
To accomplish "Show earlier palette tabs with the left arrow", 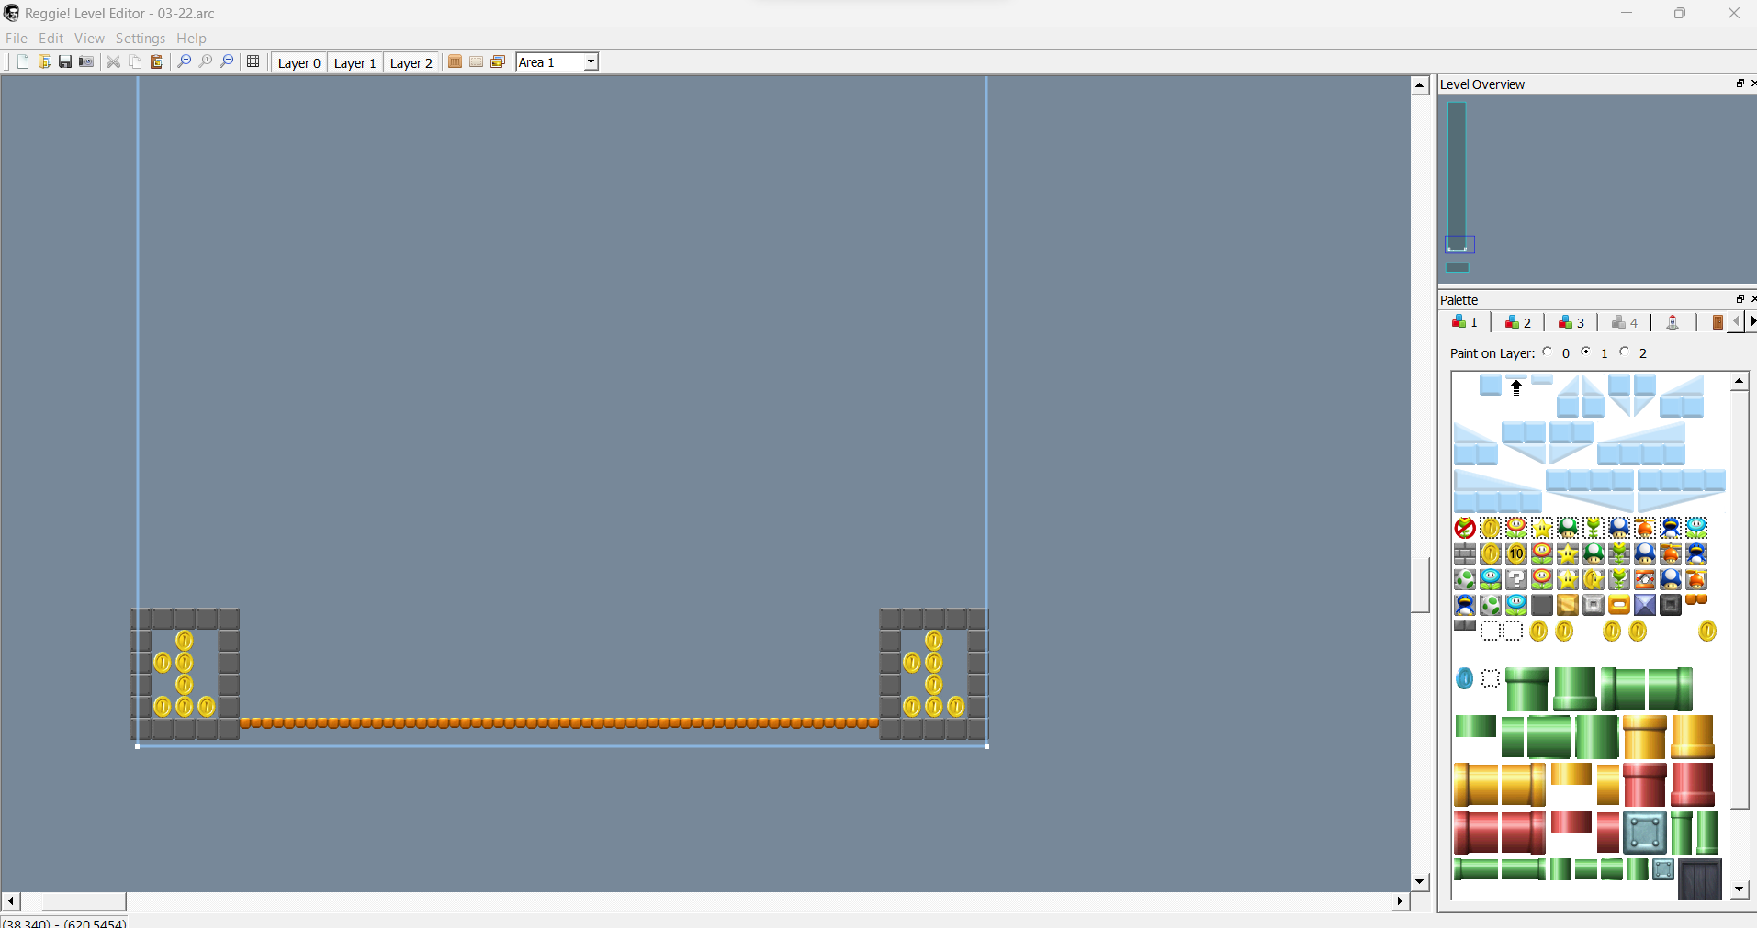I will [x=1736, y=321].
